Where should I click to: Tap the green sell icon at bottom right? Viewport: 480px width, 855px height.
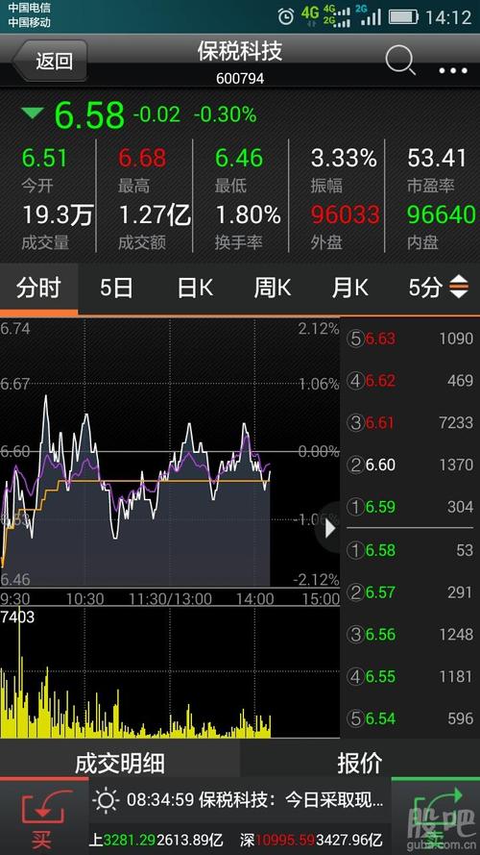[437, 817]
